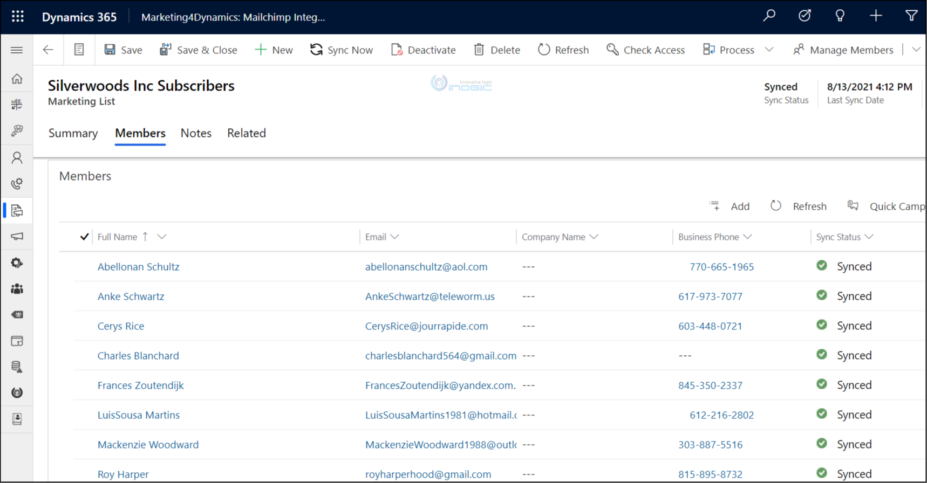Click the Home icon in sidebar
The image size is (927, 483).
click(x=17, y=79)
